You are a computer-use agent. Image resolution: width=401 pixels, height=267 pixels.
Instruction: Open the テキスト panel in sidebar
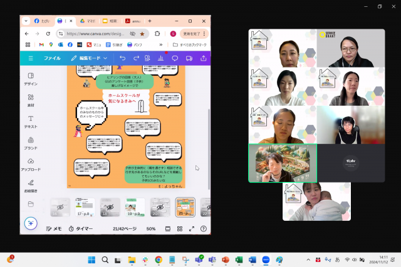[x=31, y=122]
